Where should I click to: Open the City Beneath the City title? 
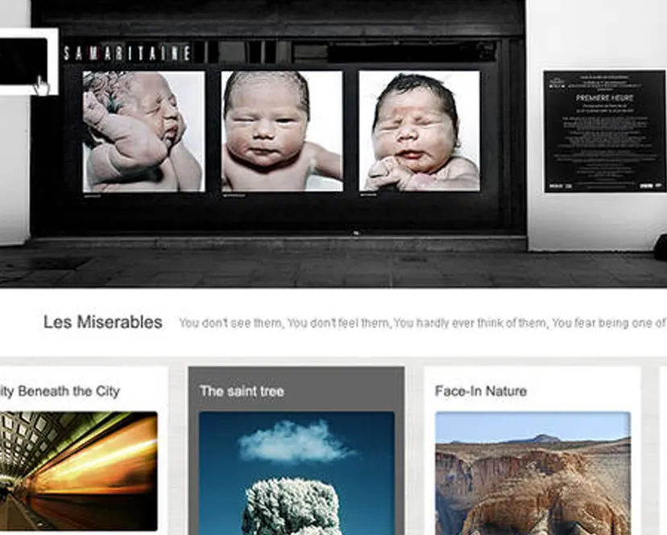(60, 391)
